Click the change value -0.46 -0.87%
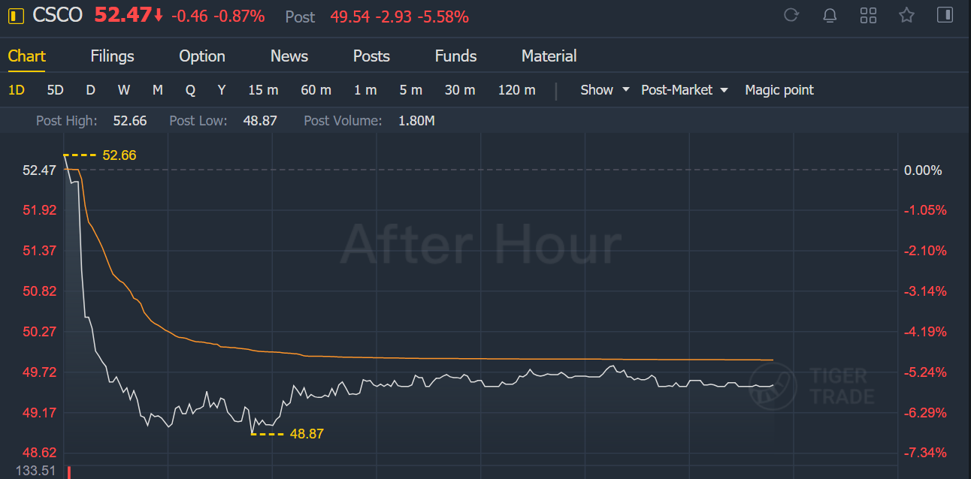The width and height of the screenshot is (971, 479). pyautogui.click(x=218, y=16)
